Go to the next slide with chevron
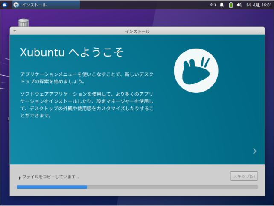Image resolution: width=274 pixels, height=206 pixels. pos(255,151)
